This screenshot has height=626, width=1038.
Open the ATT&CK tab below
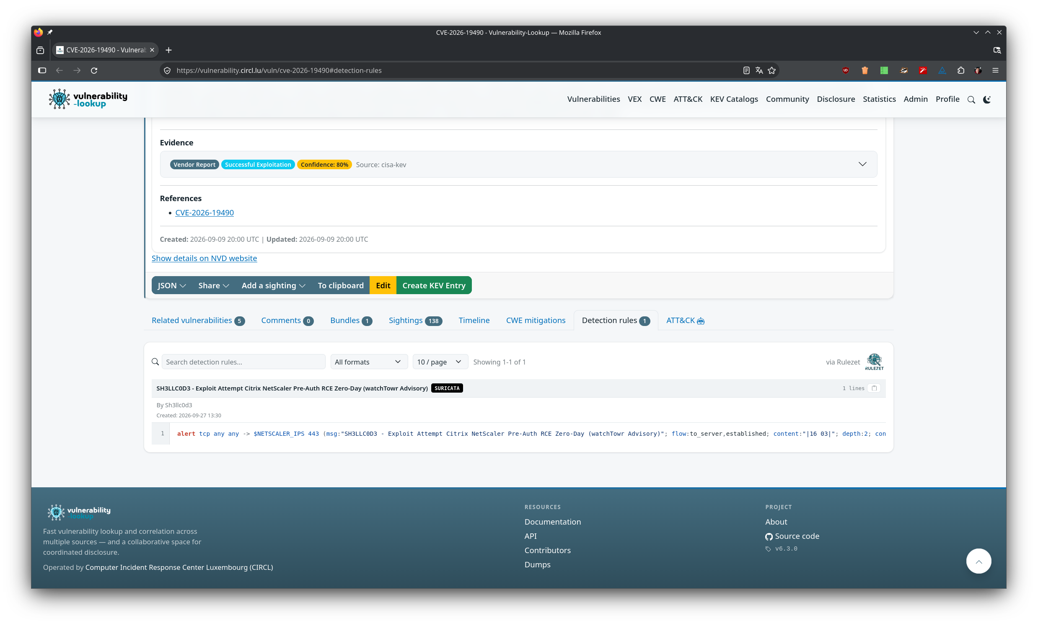[x=685, y=320]
